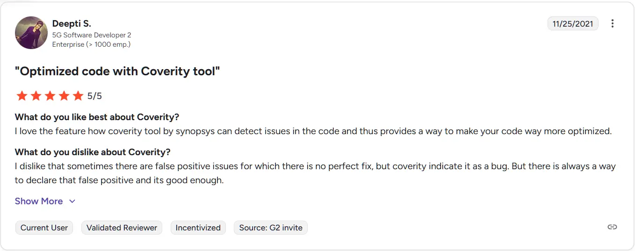Open Deepti S. profile photo
This screenshot has height=251, width=635.
[31, 33]
